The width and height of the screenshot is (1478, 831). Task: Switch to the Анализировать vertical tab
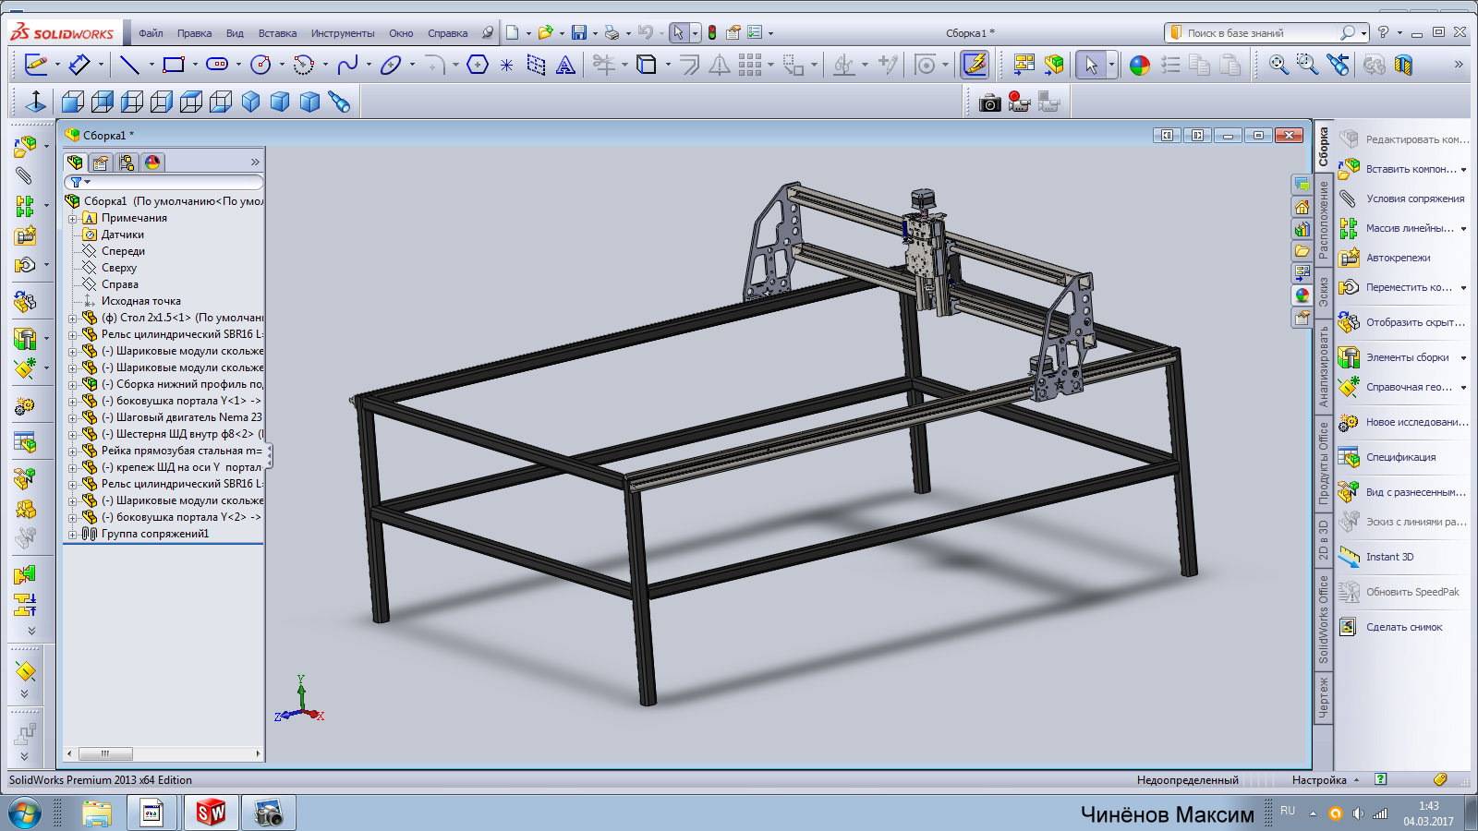(x=1323, y=367)
